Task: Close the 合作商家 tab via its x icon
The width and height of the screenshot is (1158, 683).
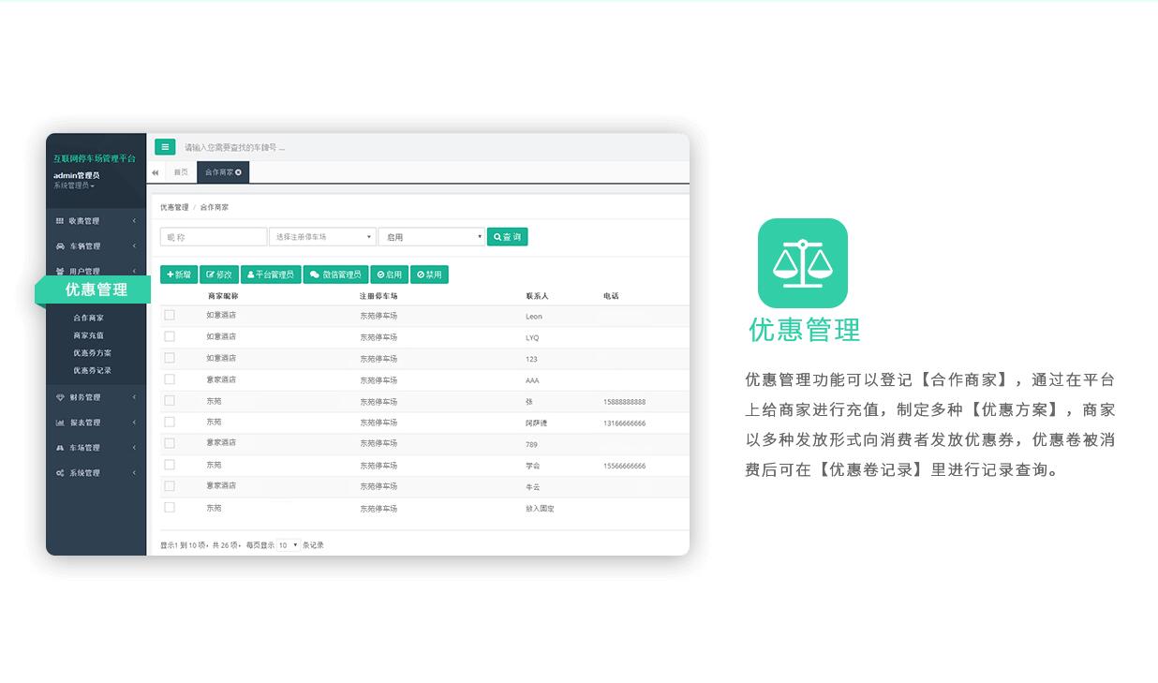Action: pos(239,172)
